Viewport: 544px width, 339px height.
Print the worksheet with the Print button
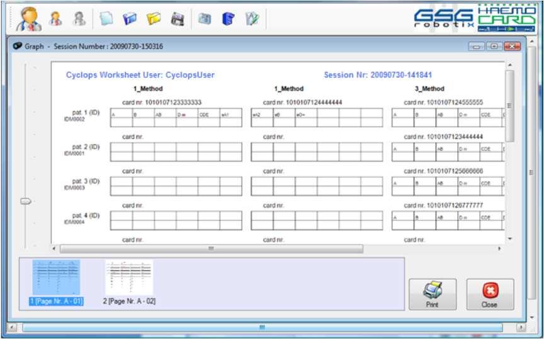(x=433, y=294)
